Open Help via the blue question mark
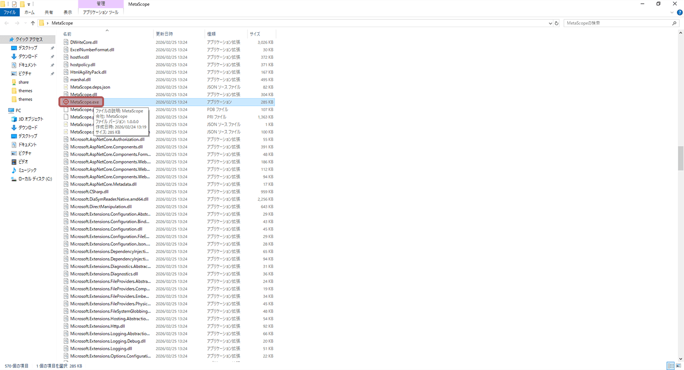This screenshot has width=684, height=370. click(680, 12)
